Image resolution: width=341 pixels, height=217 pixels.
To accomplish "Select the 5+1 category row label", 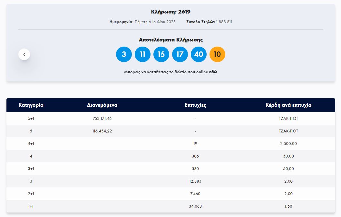I will pos(31,119).
